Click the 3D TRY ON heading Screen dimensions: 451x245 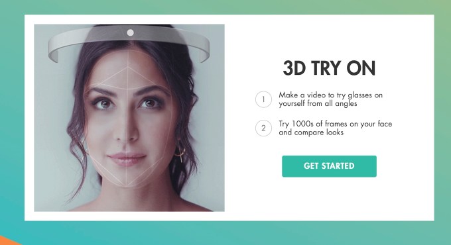point(329,68)
